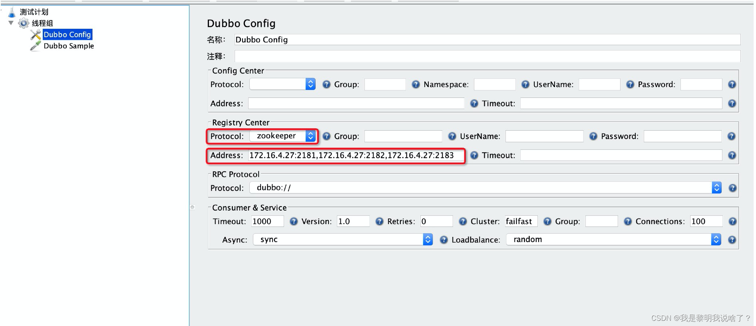Screen dimensions: 756x326
Task: Open help icon after Async dropdown
Action: click(x=444, y=240)
